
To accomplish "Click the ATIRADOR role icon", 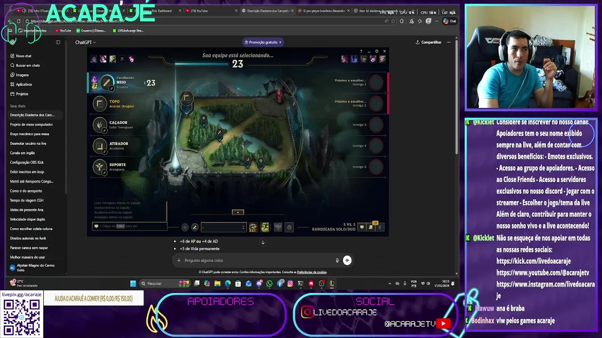I will tap(100, 146).
